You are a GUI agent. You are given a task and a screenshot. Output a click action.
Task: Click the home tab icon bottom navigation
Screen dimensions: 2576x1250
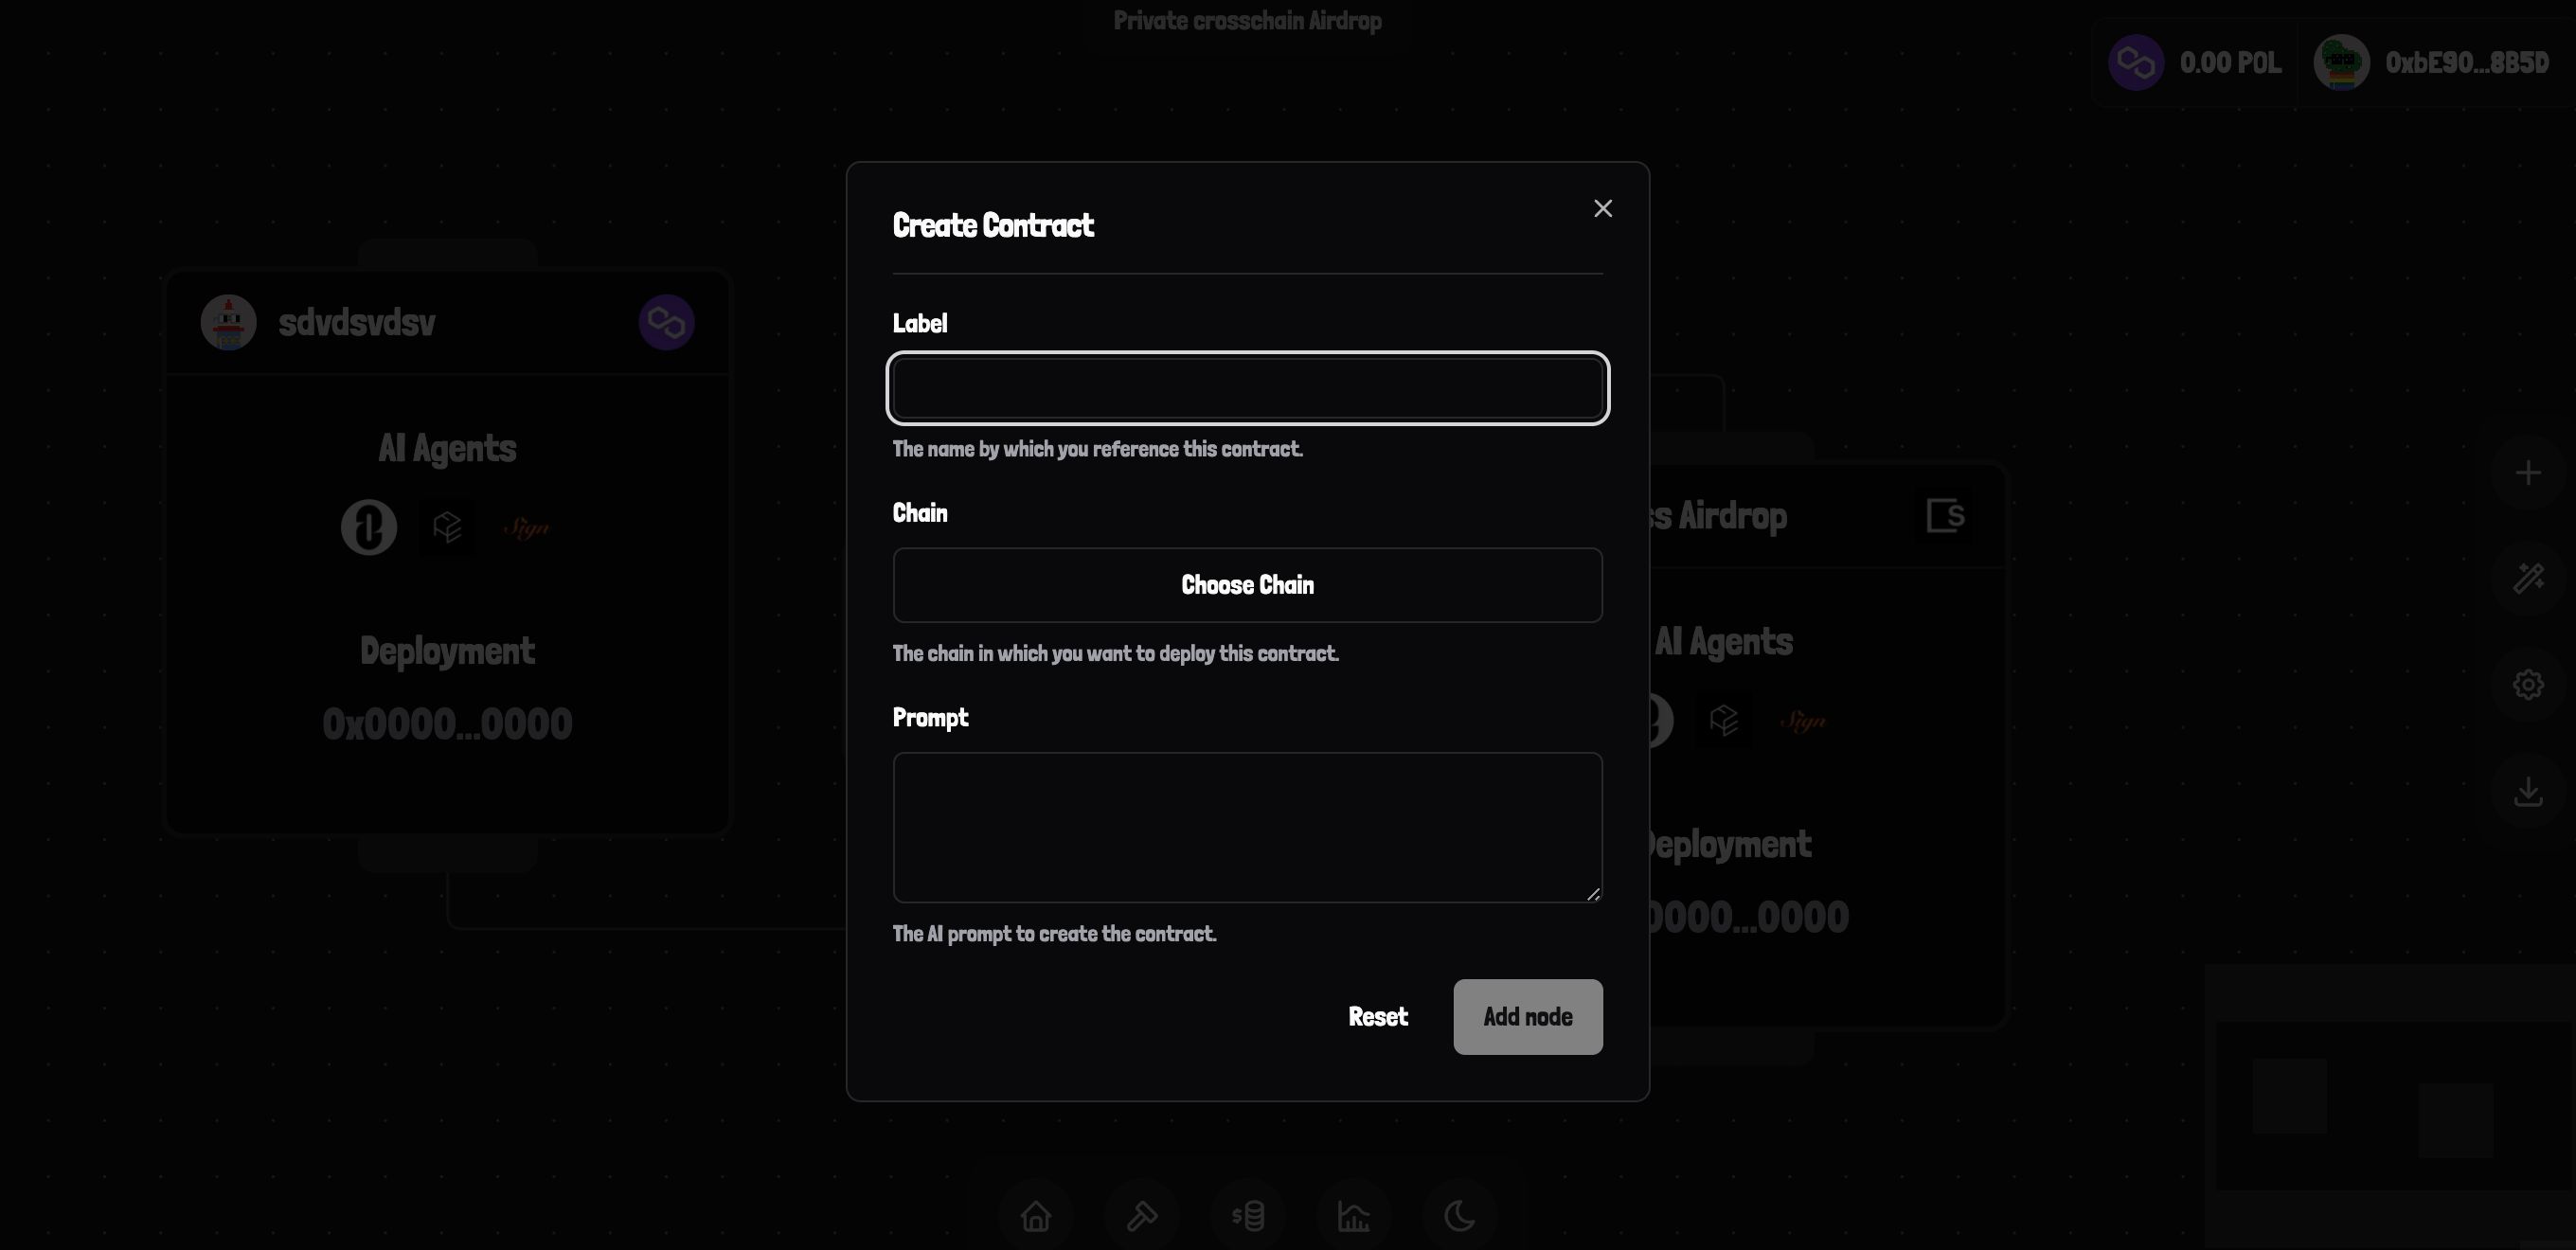click(x=1037, y=1216)
